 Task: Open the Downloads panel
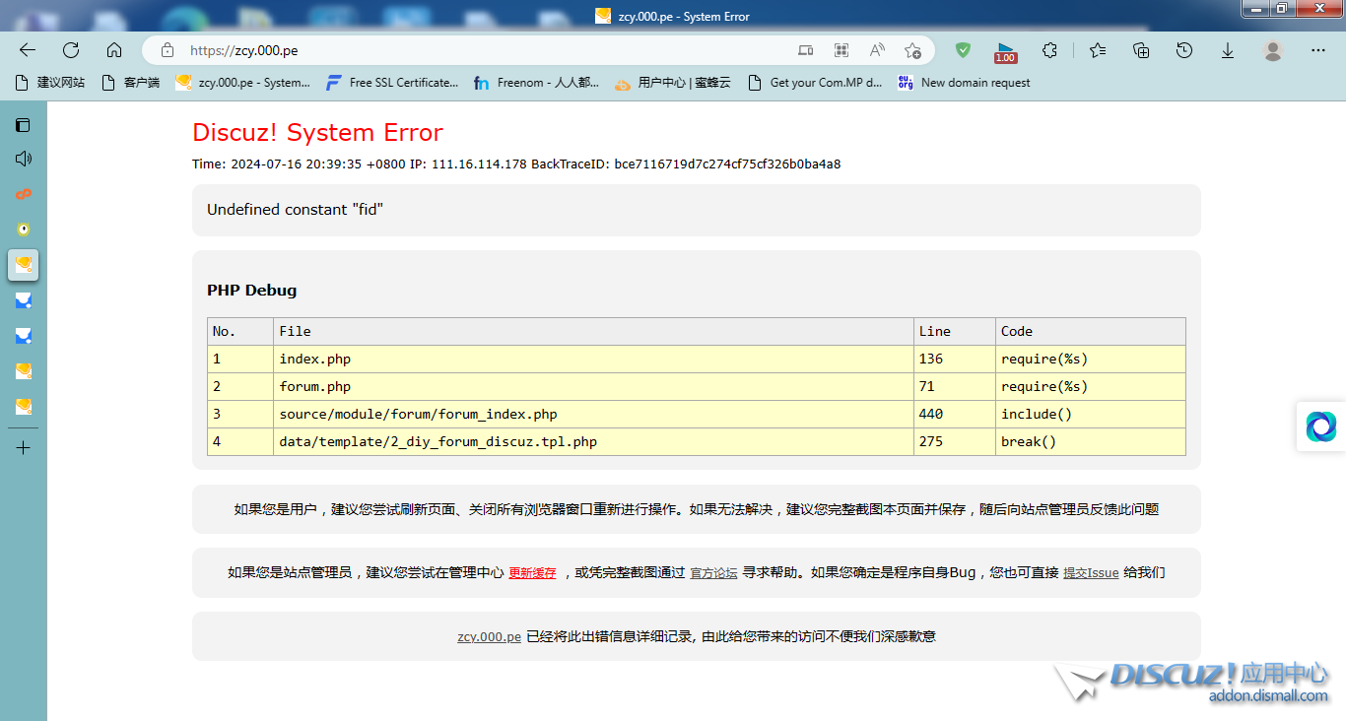(1228, 50)
